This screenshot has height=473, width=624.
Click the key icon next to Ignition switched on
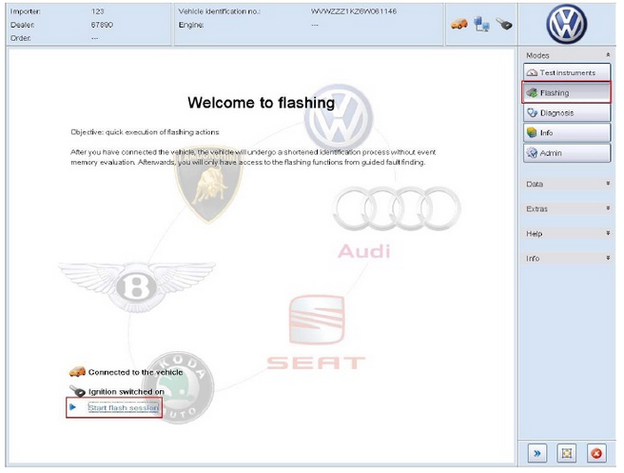77,391
